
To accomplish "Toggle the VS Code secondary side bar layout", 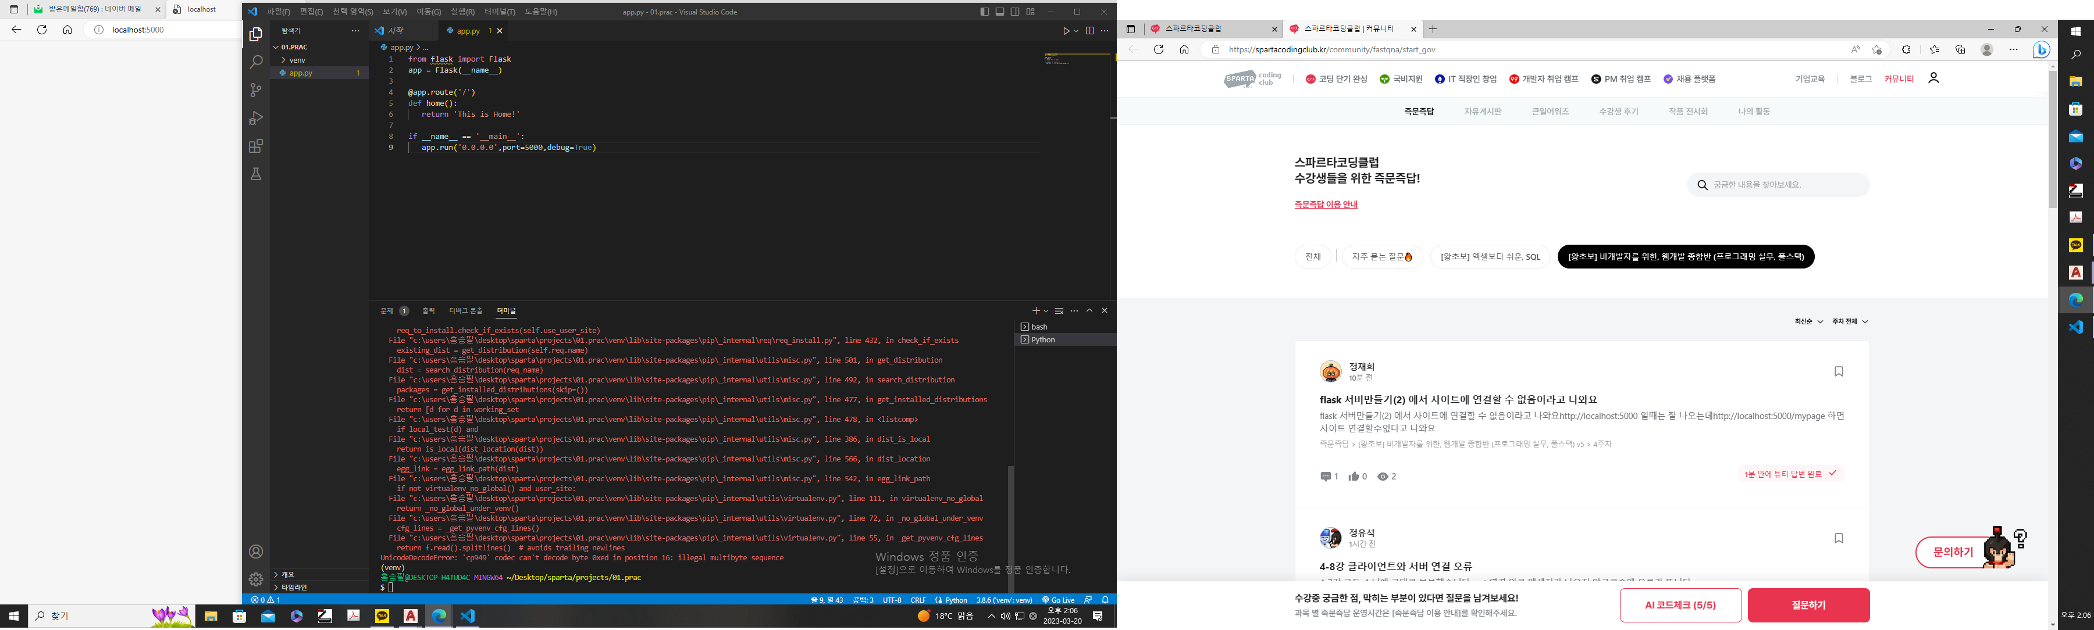I will pos(1015,12).
